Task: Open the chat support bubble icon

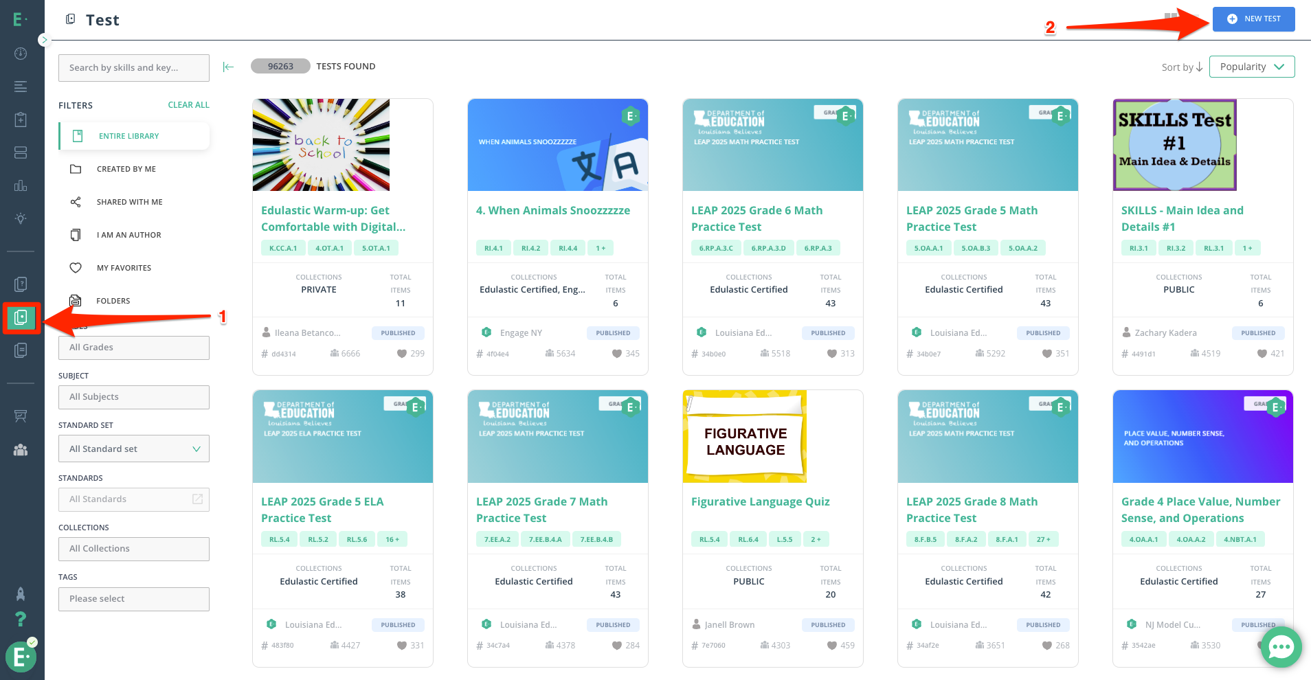Action: coord(1281,646)
